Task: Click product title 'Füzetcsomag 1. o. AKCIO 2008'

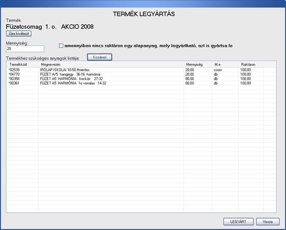Action: coord(50,26)
